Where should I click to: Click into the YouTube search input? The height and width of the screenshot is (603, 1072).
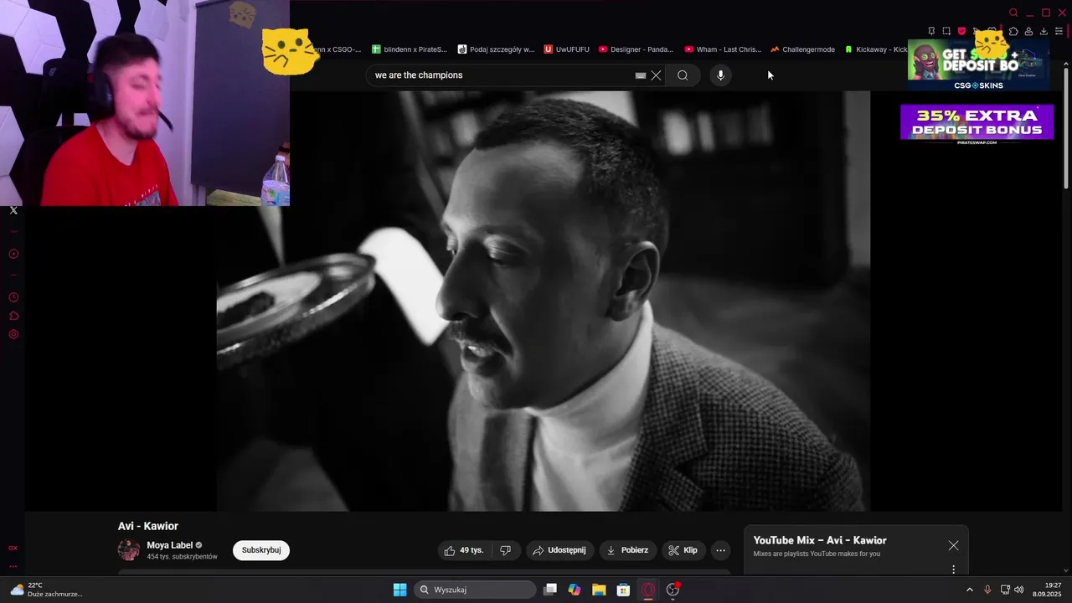[x=502, y=75]
